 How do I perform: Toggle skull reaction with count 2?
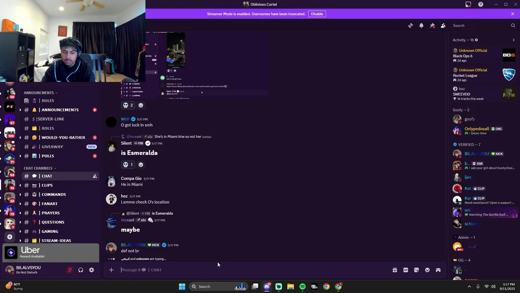click(x=128, y=105)
